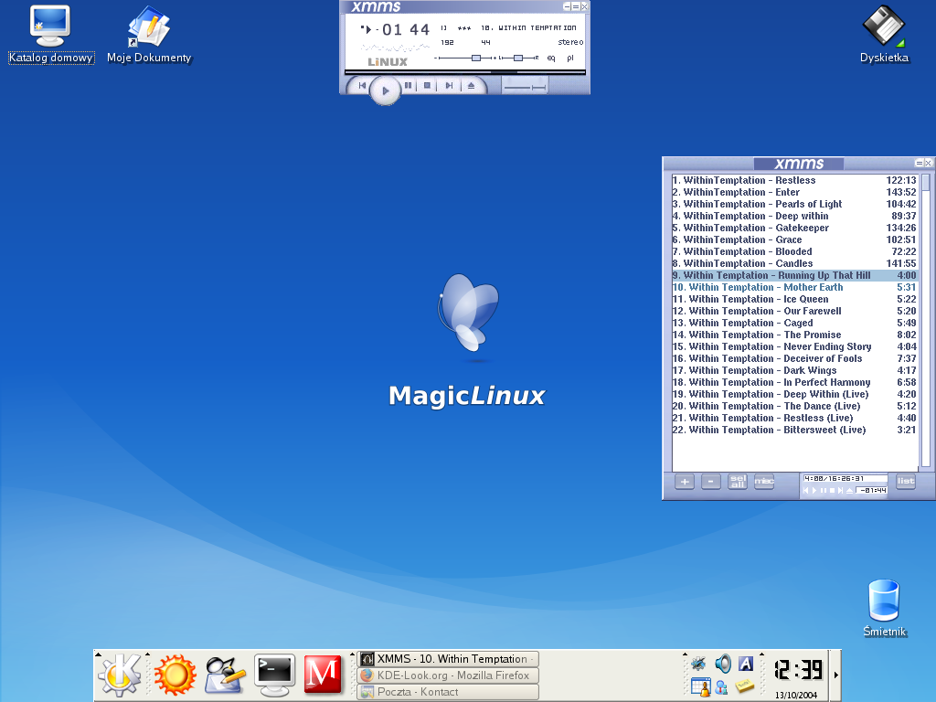Click mini next button in playlist window

841,491
